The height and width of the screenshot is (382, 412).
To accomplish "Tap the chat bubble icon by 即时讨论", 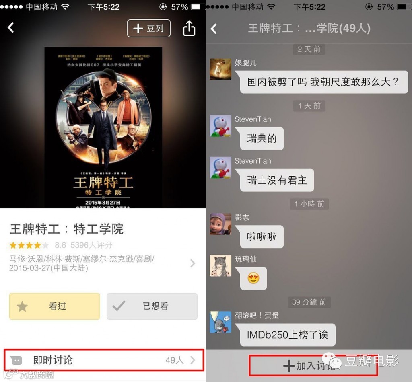I will (16, 360).
